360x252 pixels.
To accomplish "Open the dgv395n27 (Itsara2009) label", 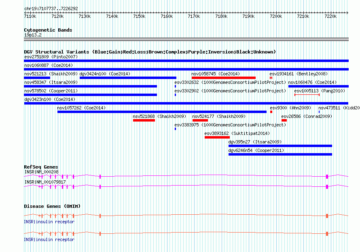I will coord(255,142).
